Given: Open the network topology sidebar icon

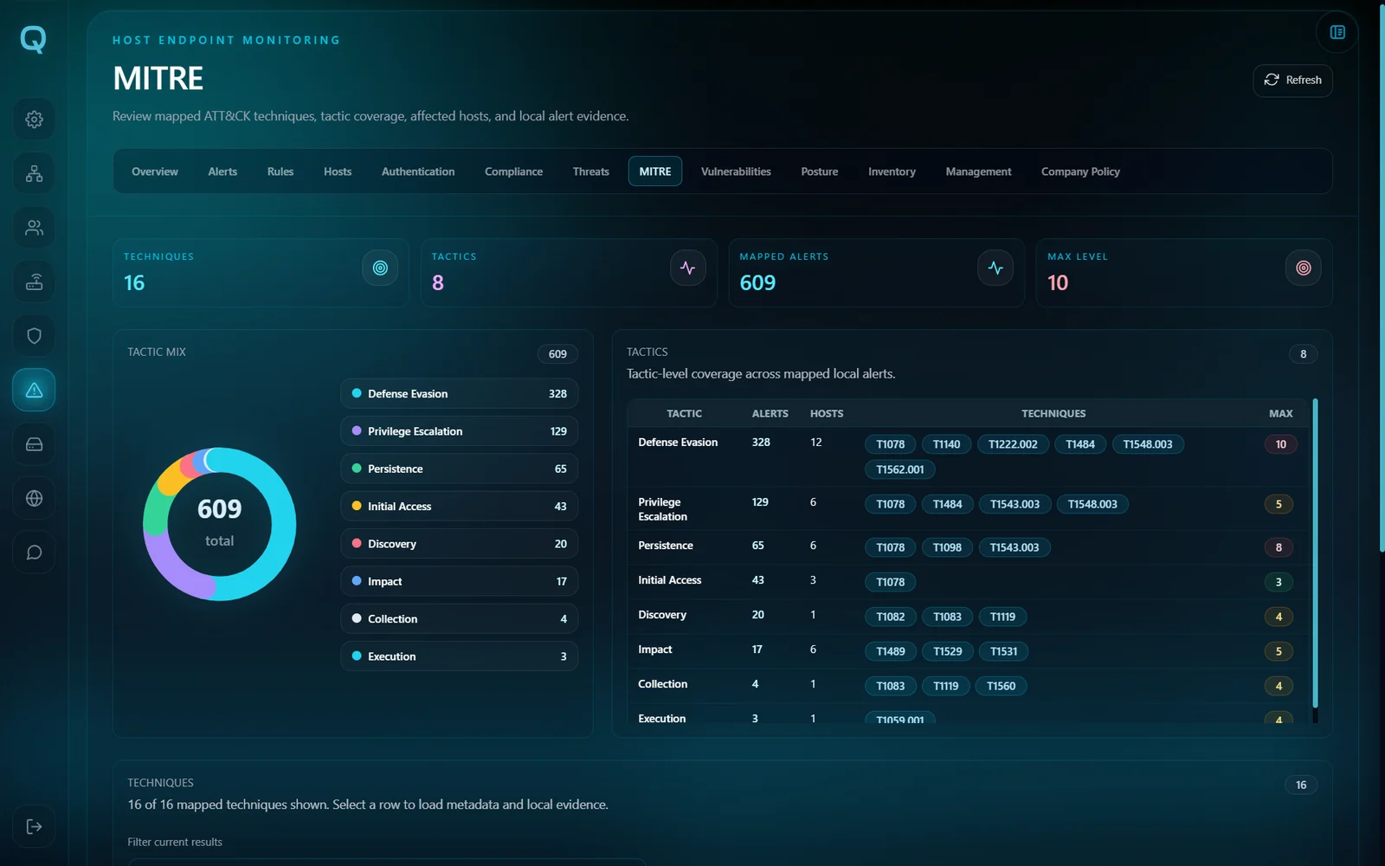Looking at the screenshot, I should coord(34,174).
